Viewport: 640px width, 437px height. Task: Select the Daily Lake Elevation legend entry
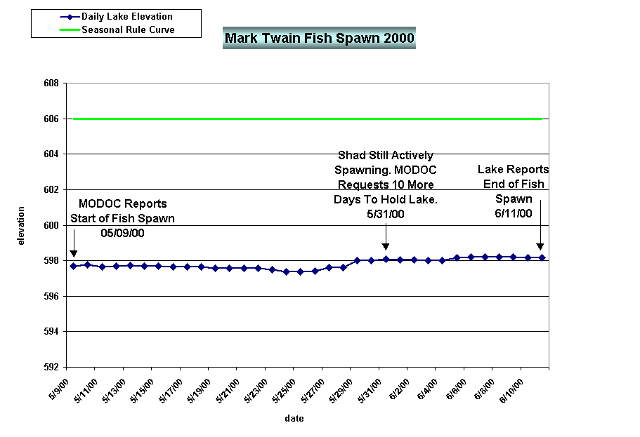(x=117, y=17)
